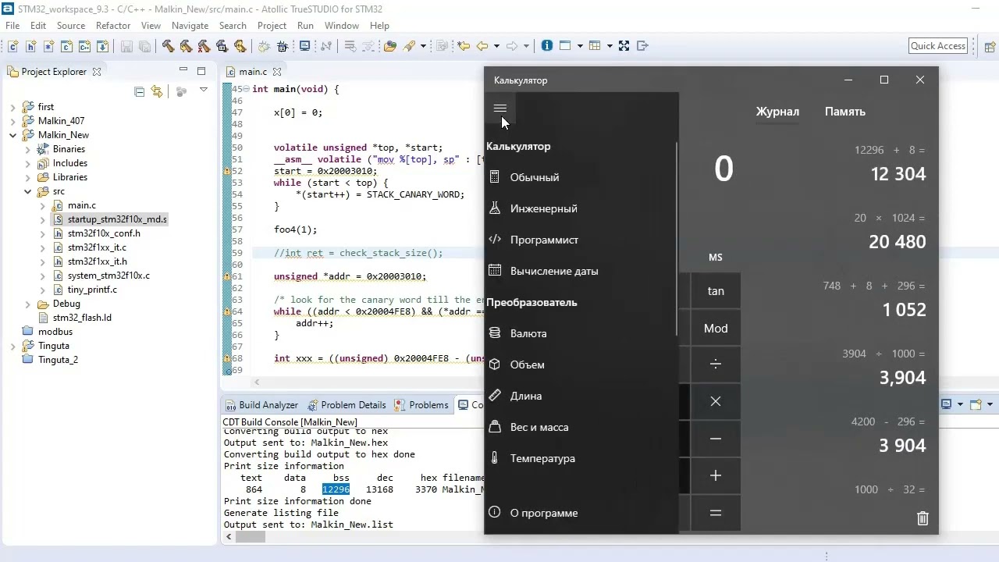The image size is (999, 562).
Task: Click the four-arrows fullscreen toolbar icon
Action: (624, 45)
